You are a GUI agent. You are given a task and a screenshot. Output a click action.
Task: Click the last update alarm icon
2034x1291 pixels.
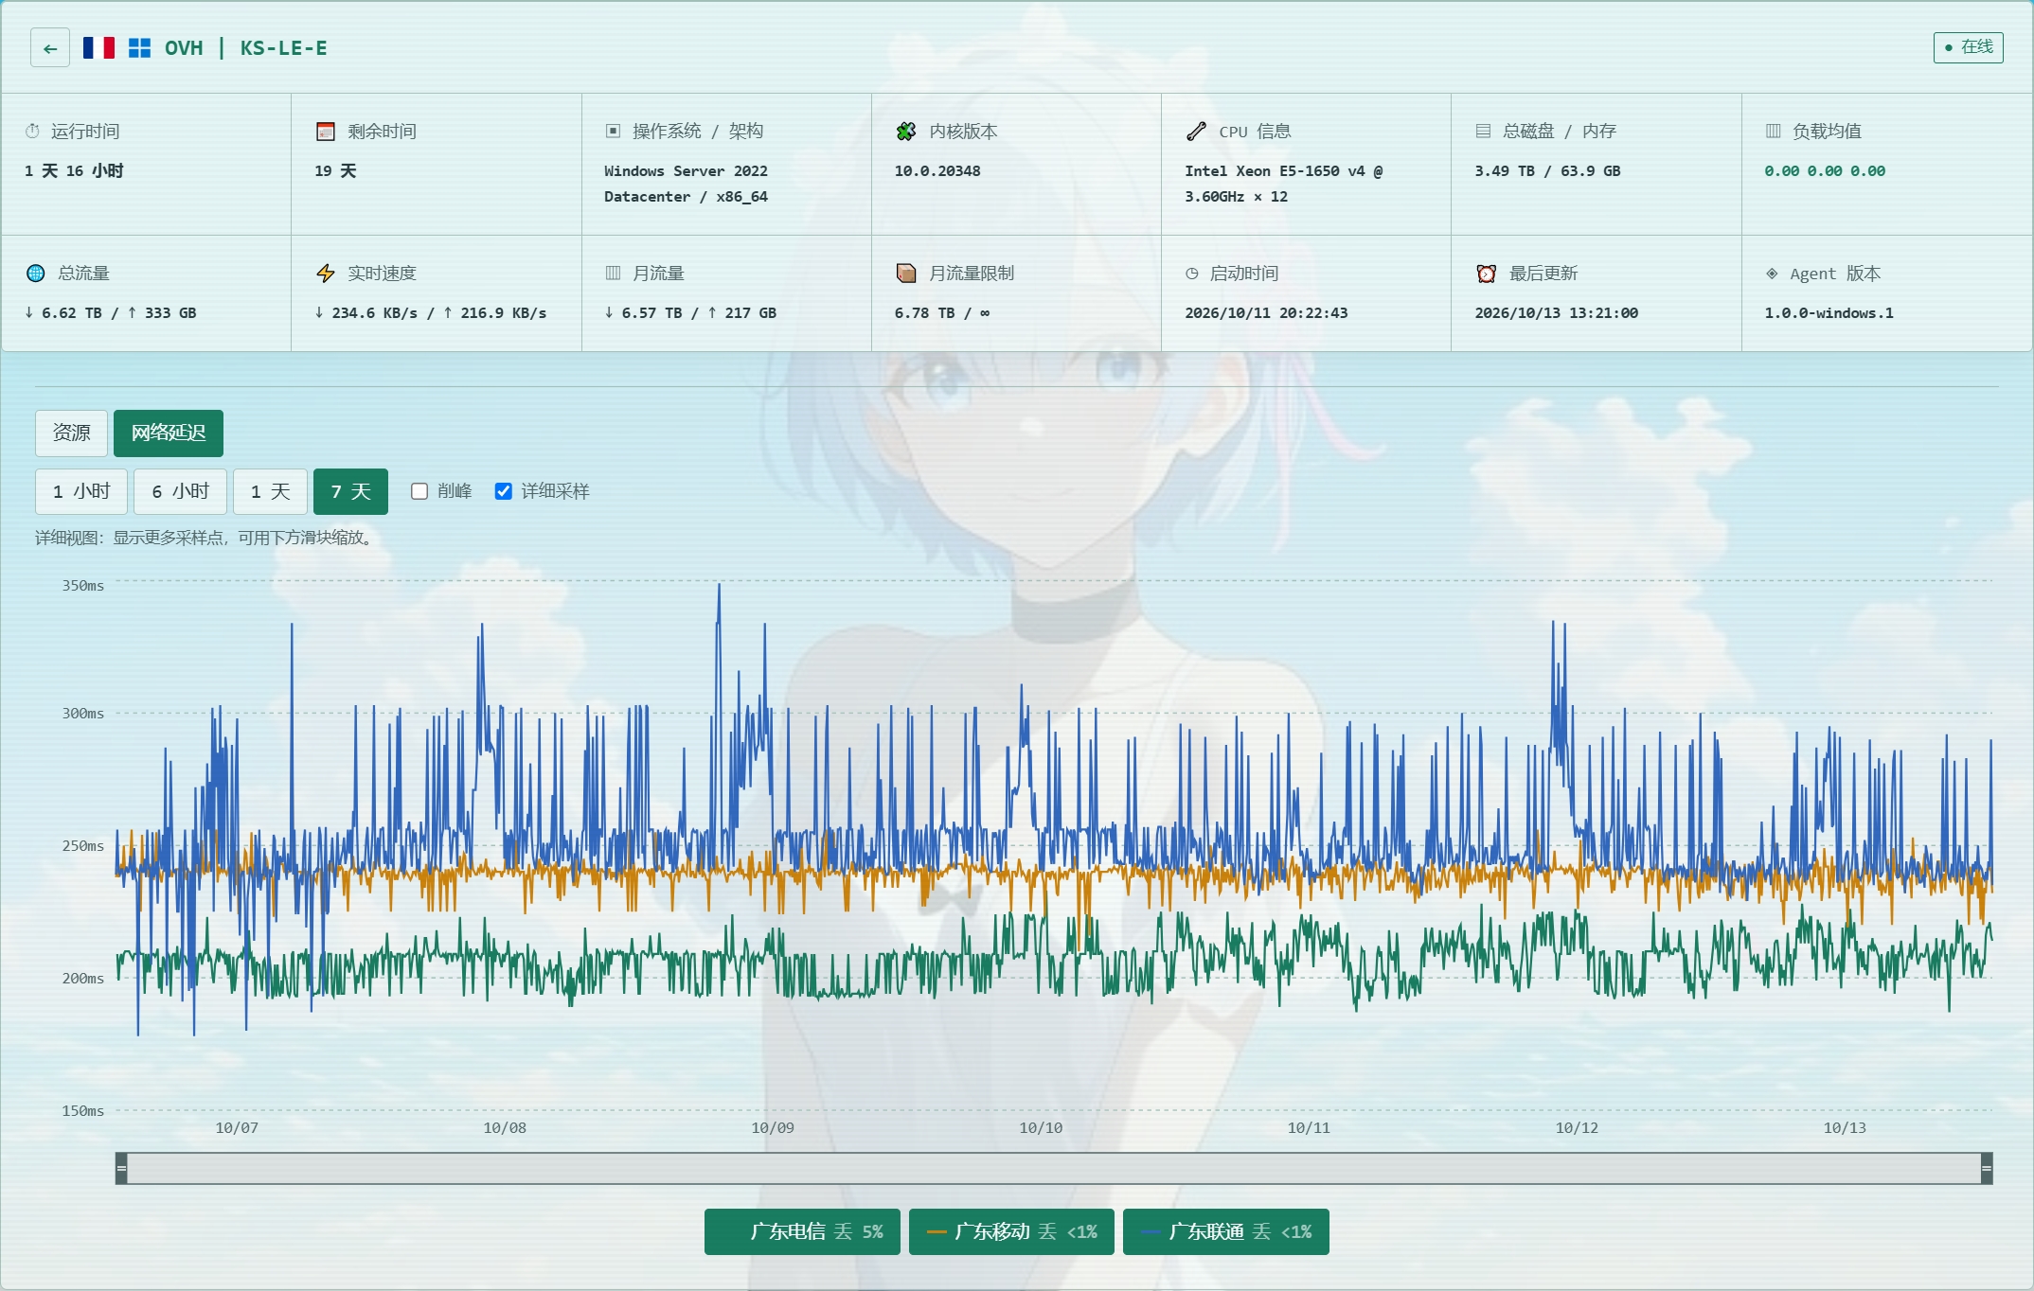click(x=1487, y=274)
